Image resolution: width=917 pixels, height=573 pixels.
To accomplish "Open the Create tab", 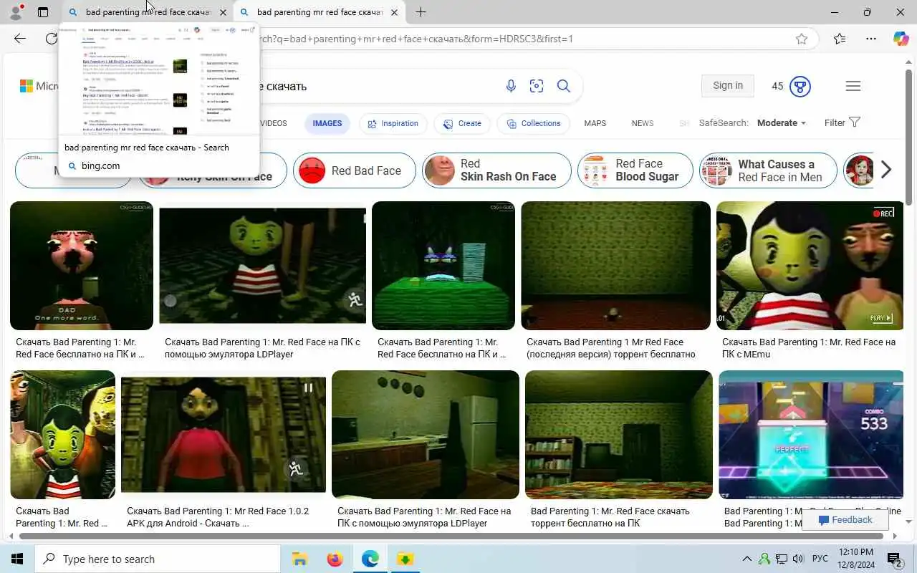I will click(461, 123).
